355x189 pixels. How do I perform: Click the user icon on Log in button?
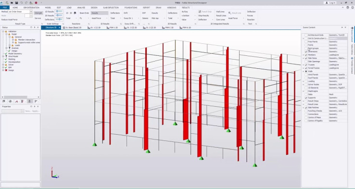[327, 3]
